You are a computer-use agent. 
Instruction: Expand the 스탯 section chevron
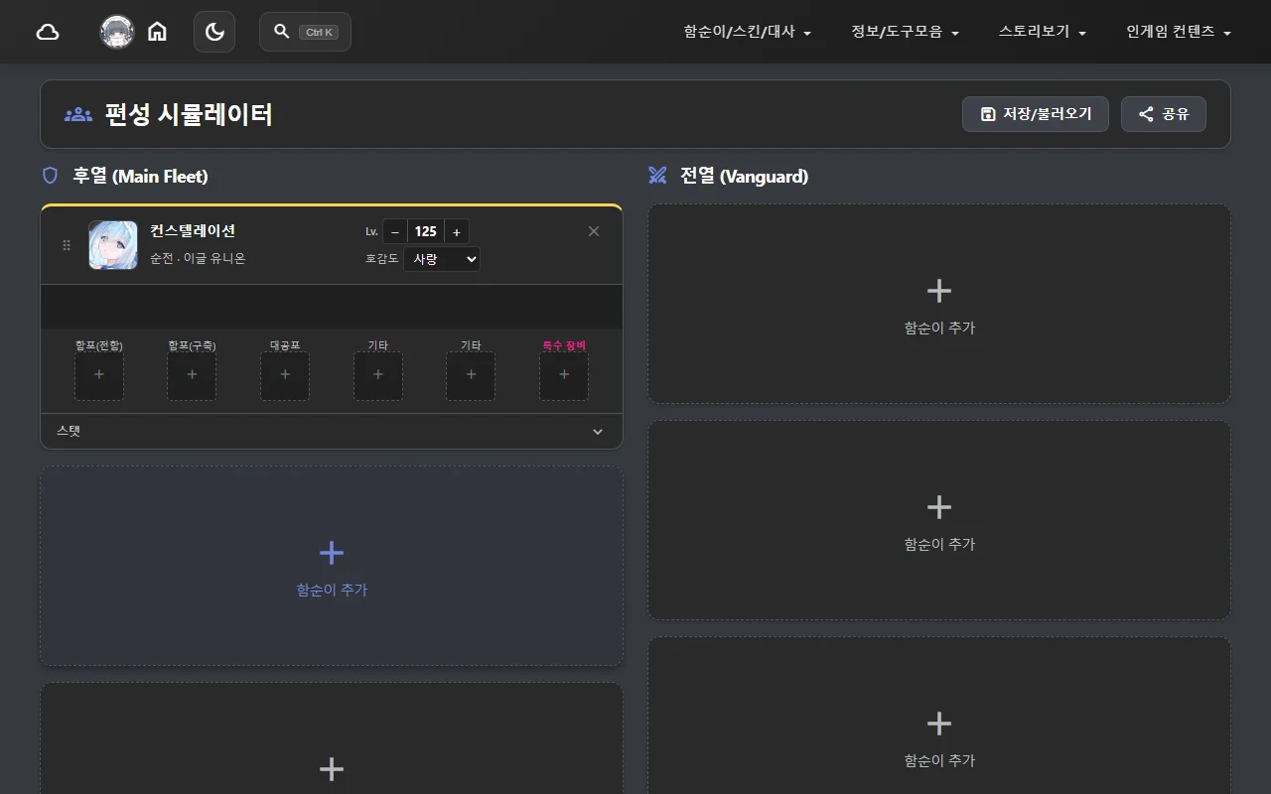[x=598, y=432]
